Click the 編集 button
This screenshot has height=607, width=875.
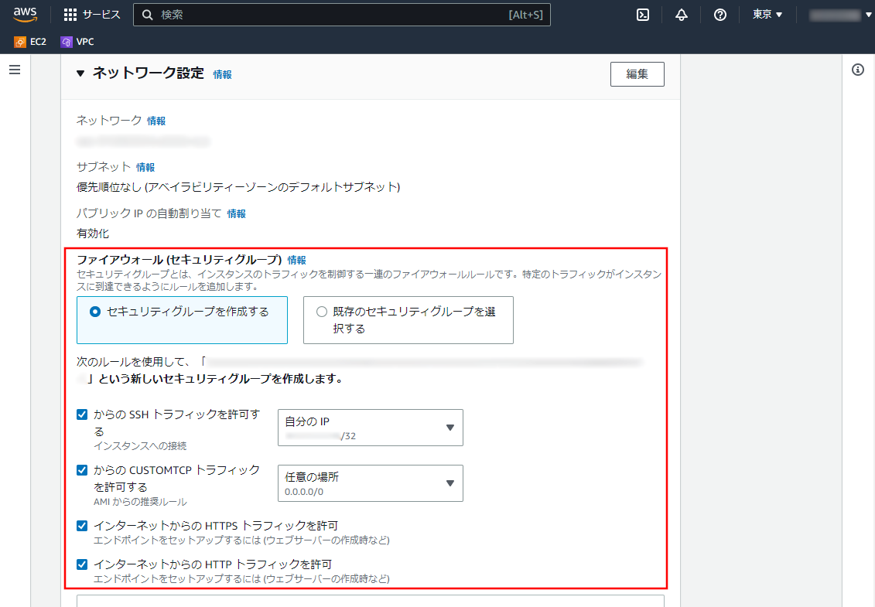637,74
